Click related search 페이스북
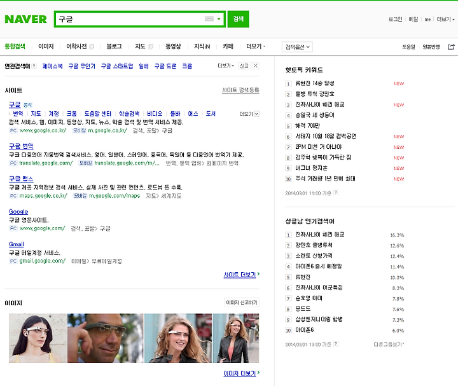This screenshot has width=458, height=386. click(x=52, y=66)
